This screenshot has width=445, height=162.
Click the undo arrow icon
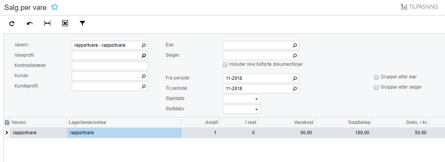pyautogui.click(x=30, y=24)
